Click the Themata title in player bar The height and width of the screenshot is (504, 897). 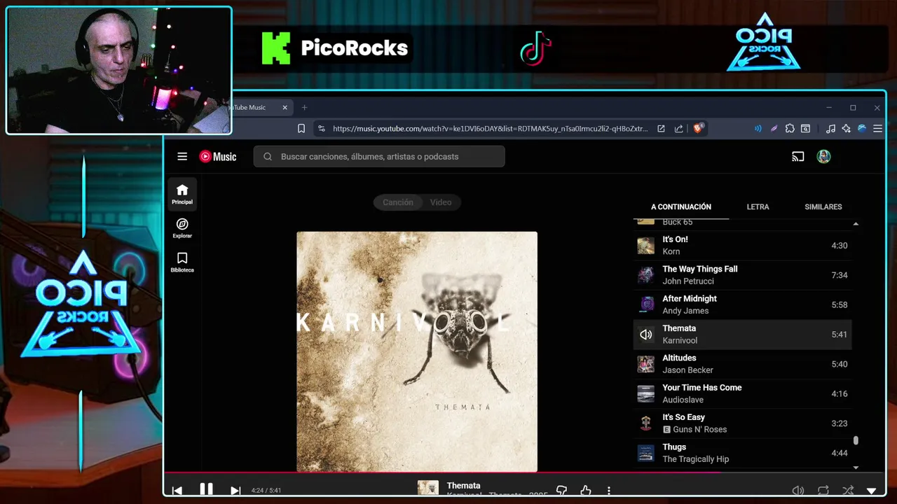[463, 486]
